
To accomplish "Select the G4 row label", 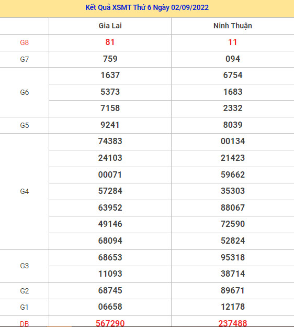I will 25,191.
